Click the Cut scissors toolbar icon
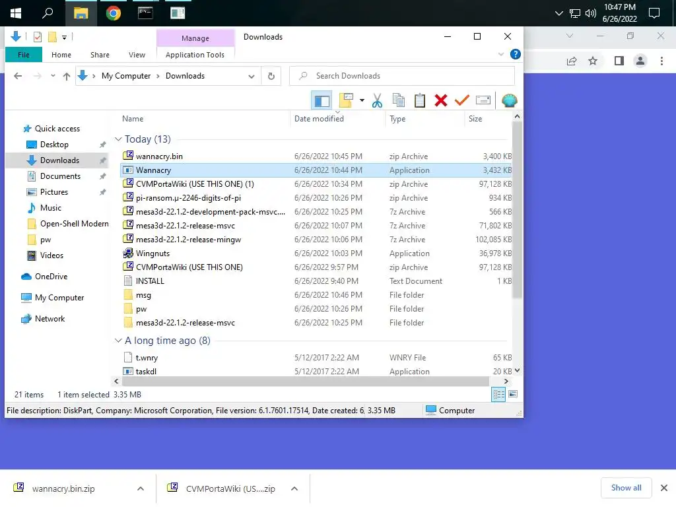The width and height of the screenshot is (676, 507). click(x=377, y=100)
